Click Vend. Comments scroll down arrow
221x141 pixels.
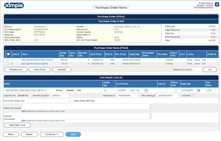[150, 108]
